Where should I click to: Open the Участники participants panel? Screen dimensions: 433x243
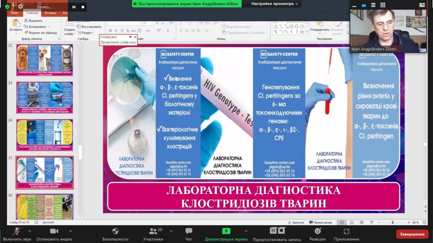click(153, 234)
